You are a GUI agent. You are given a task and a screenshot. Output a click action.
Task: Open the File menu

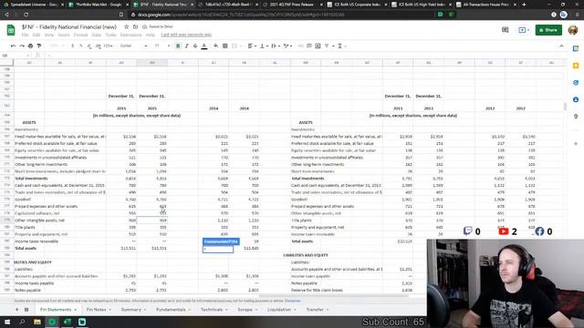point(25,35)
